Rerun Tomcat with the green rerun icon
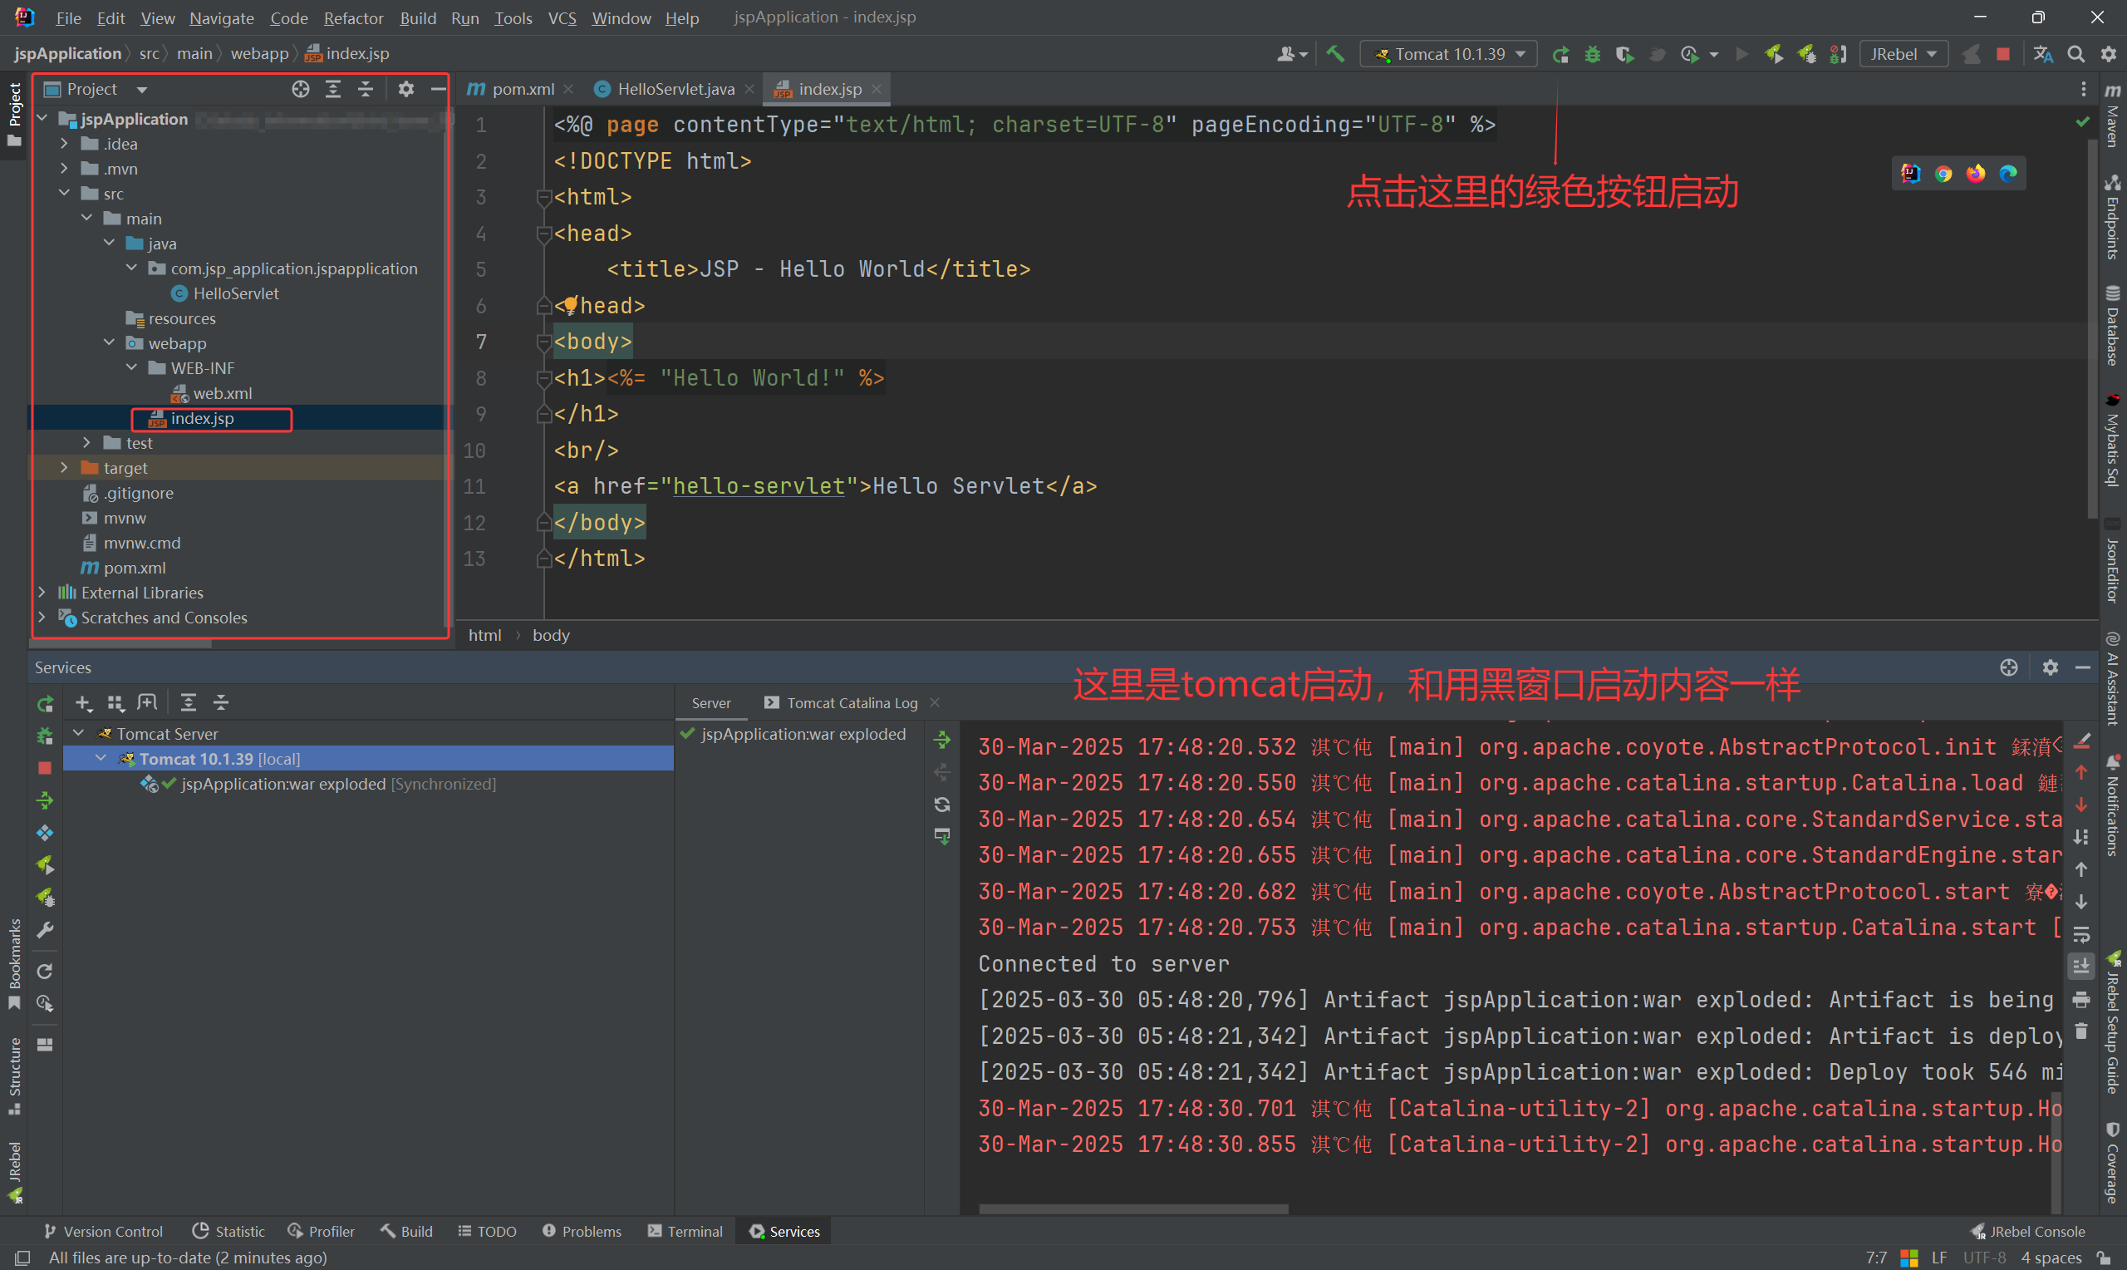This screenshot has height=1270, width=2127. click(1561, 54)
